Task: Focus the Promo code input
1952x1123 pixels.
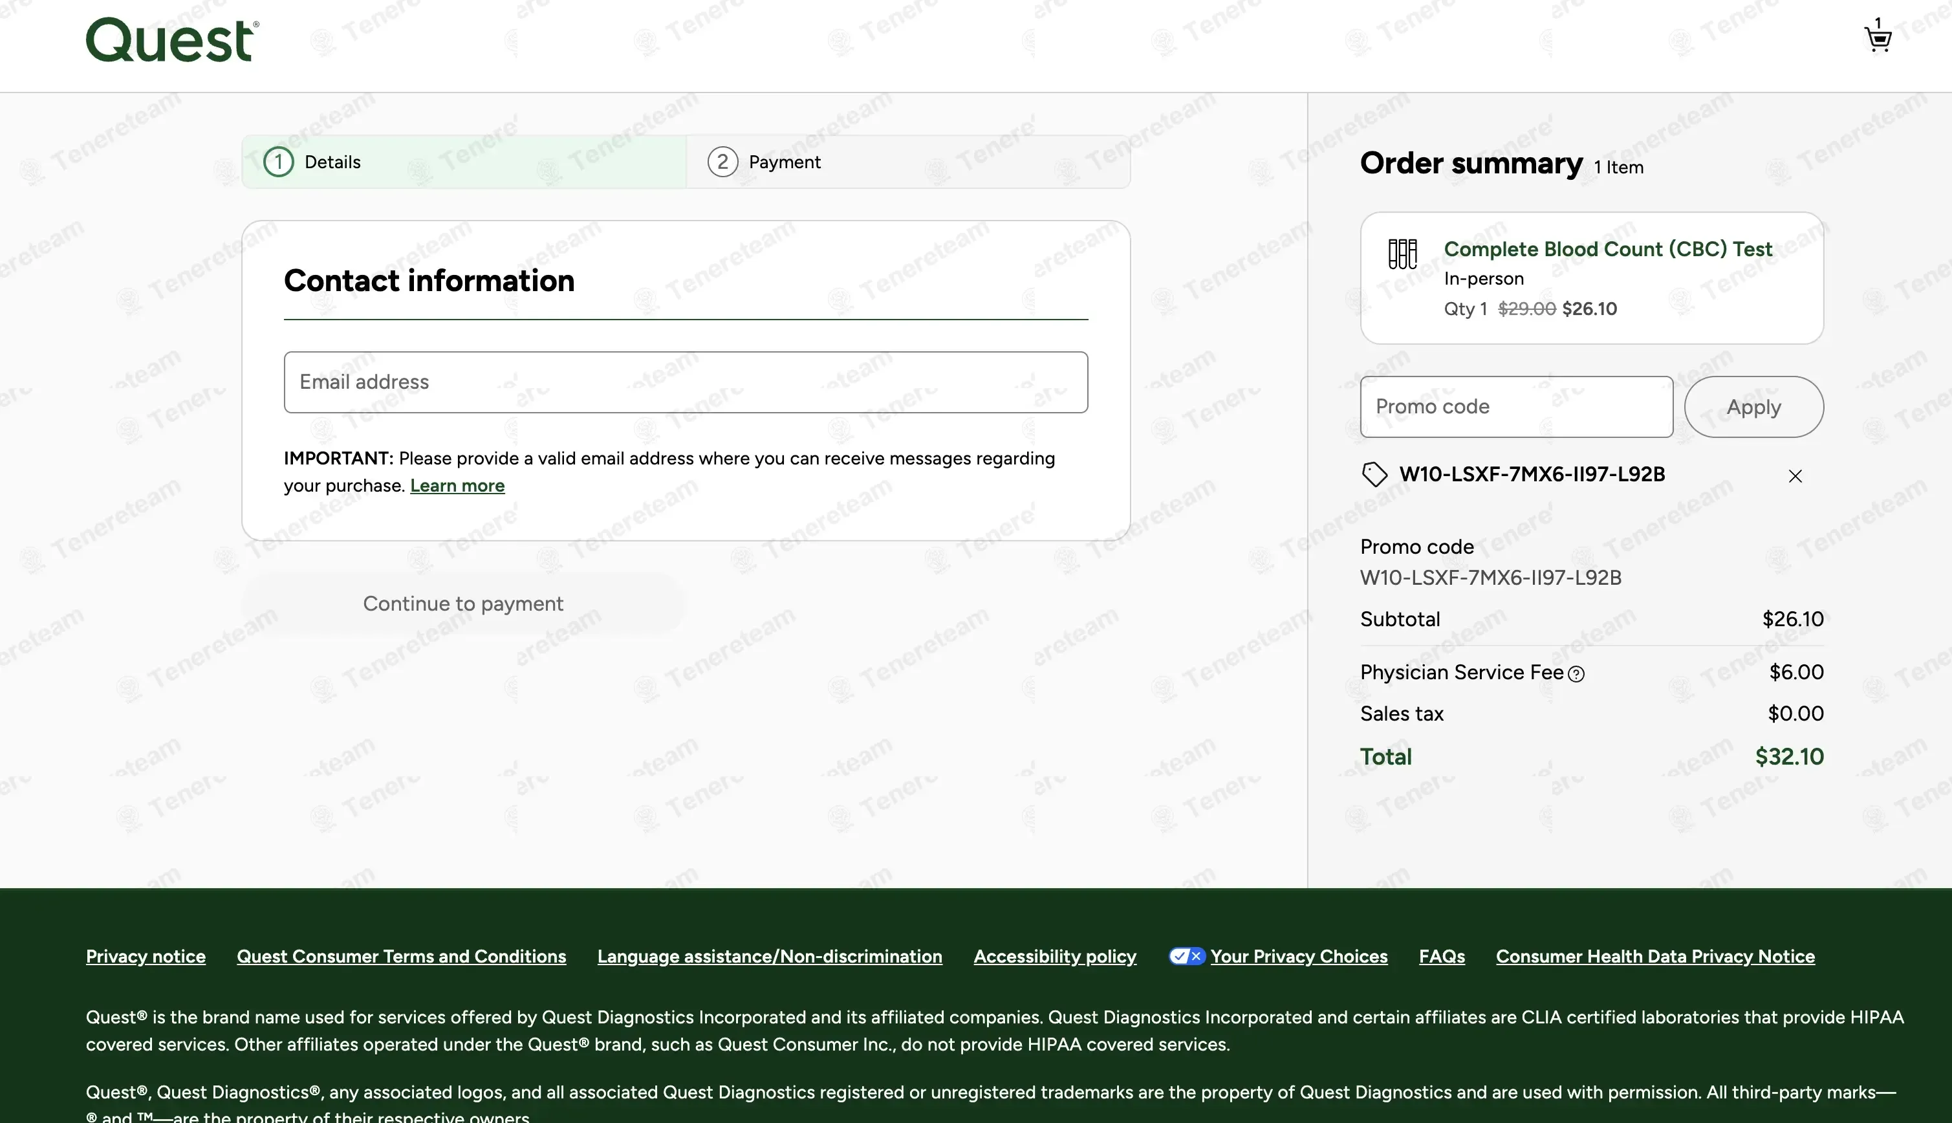Action: (1515, 408)
